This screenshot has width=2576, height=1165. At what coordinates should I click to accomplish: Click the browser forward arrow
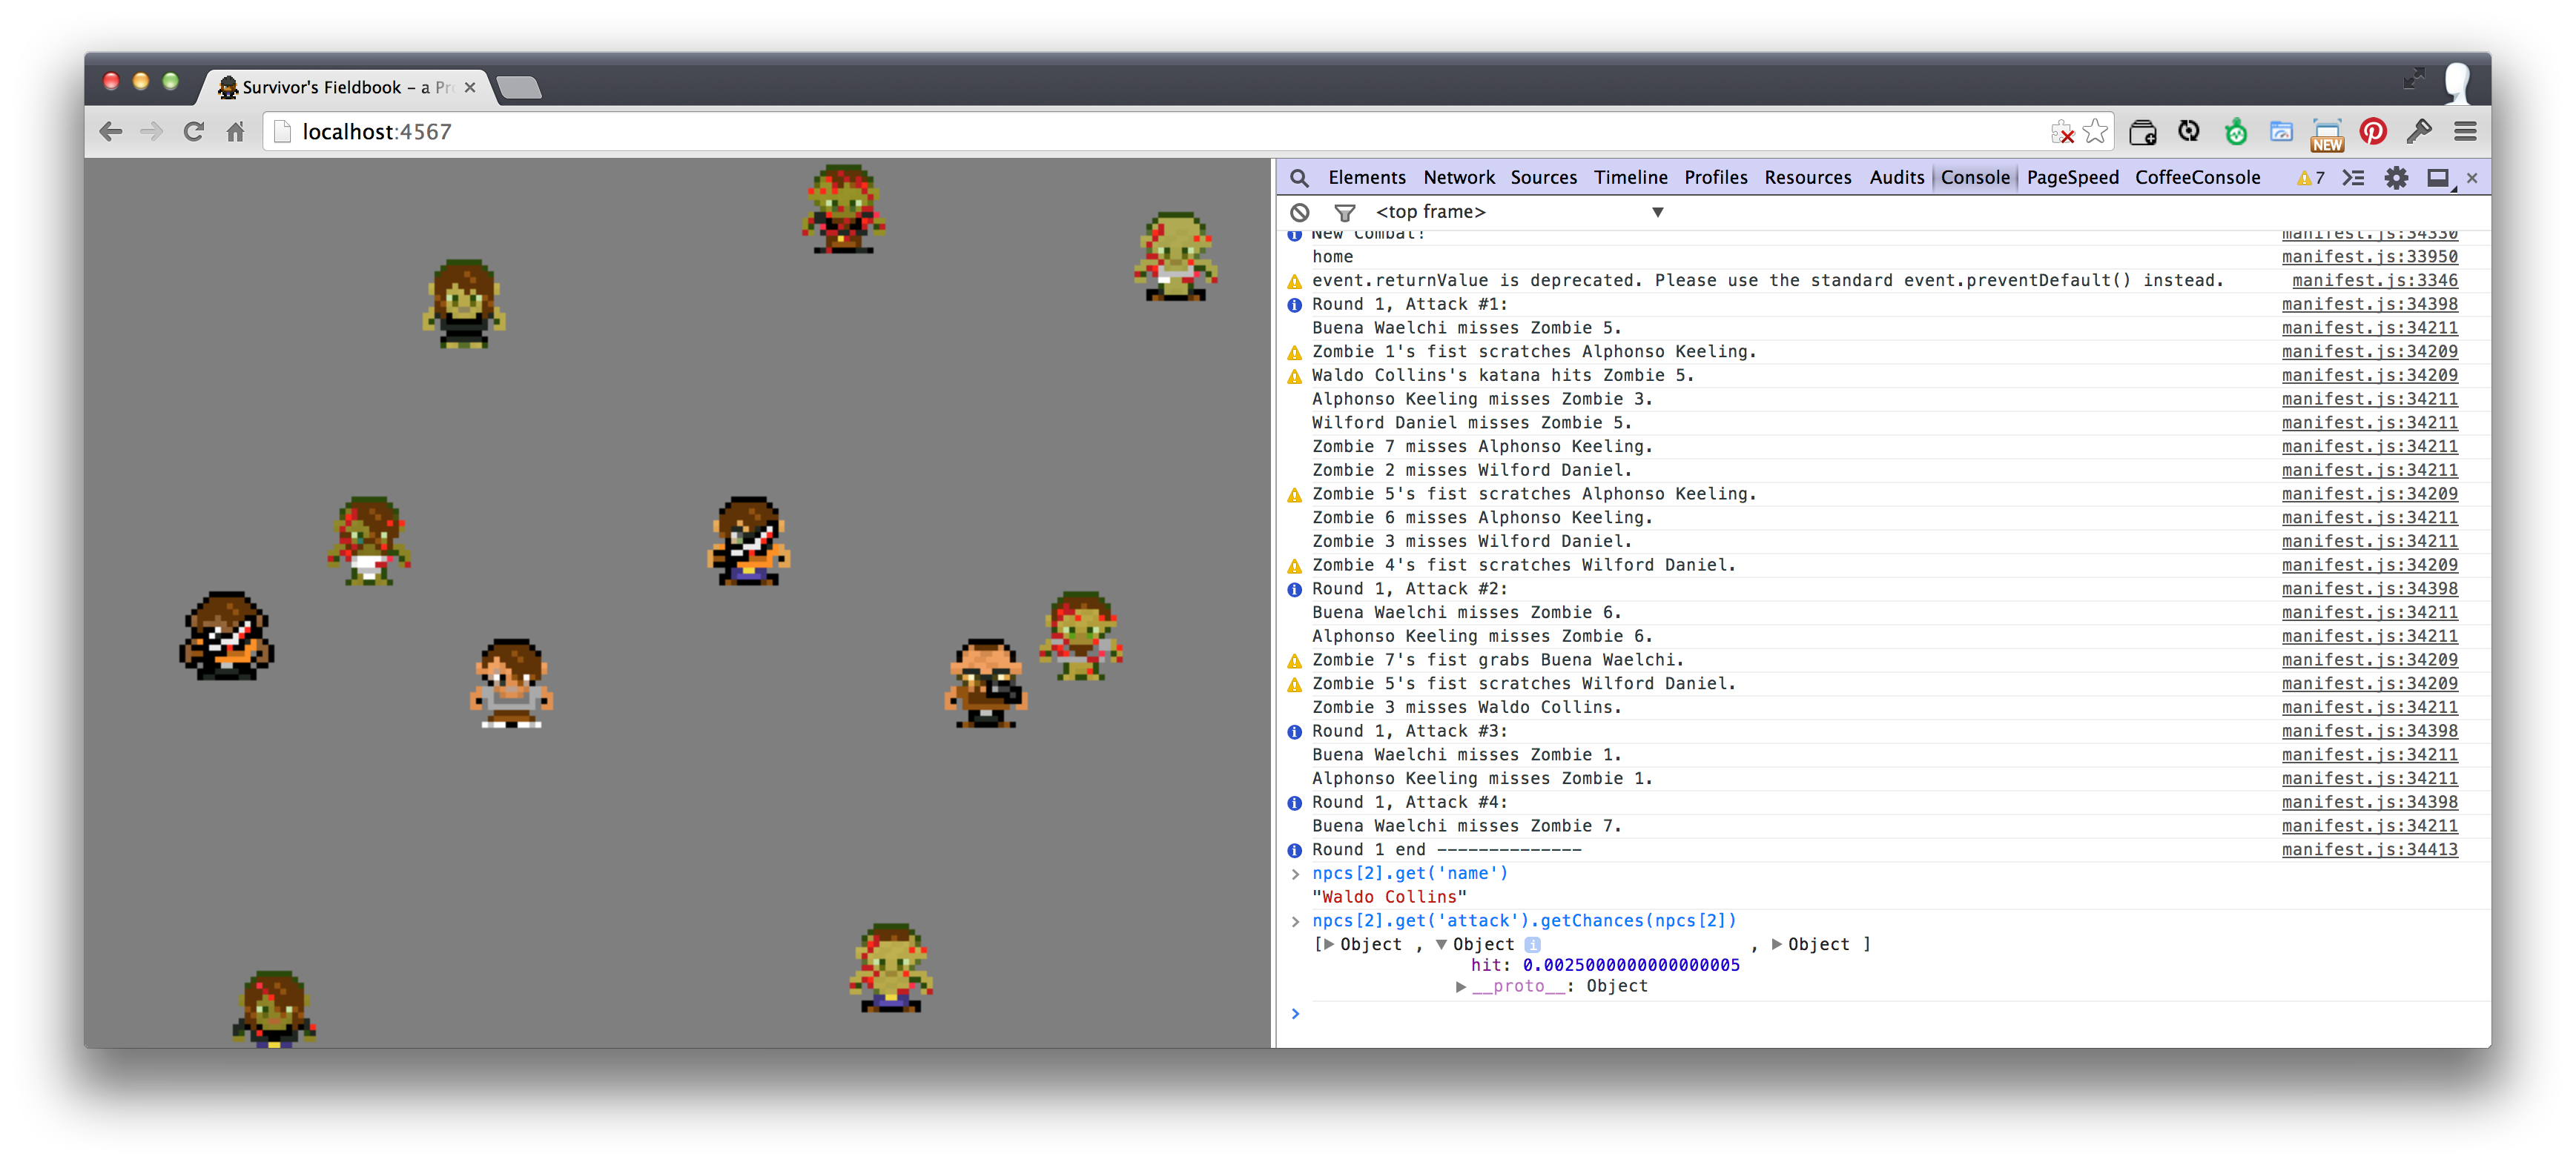(152, 132)
